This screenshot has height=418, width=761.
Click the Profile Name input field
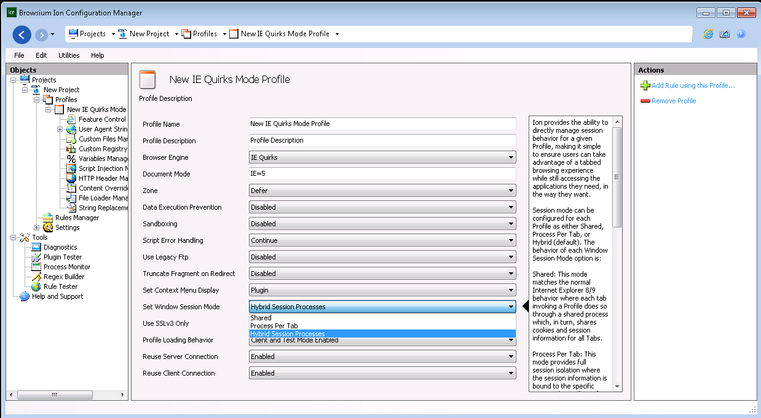tap(382, 124)
